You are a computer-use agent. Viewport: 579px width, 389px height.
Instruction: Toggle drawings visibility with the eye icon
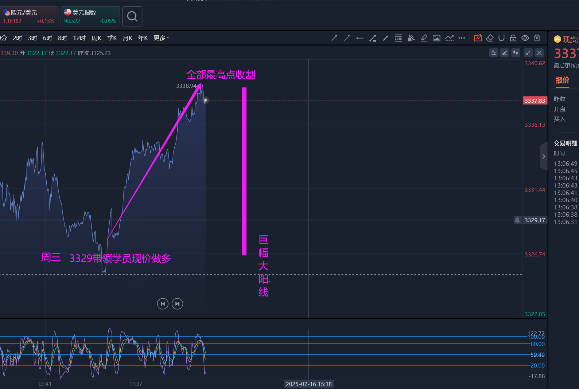pos(525,38)
